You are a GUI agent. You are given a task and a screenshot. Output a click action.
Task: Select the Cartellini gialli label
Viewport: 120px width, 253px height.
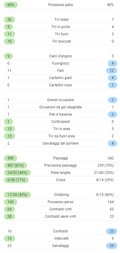click(60, 78)
